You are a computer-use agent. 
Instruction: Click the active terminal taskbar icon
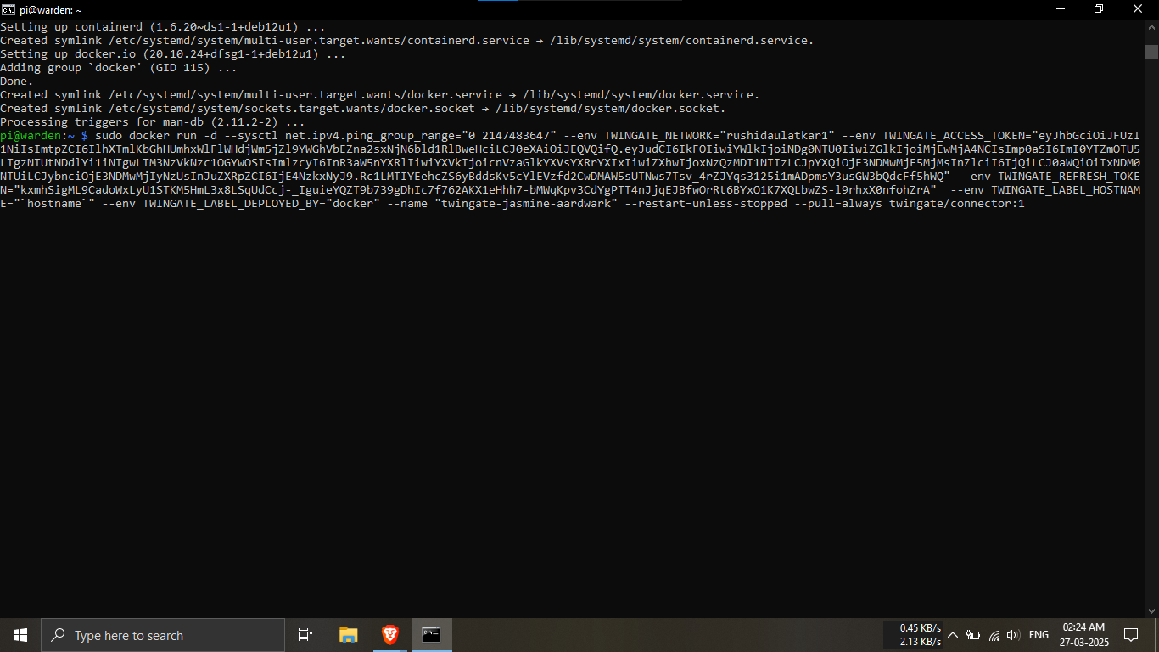click(x=431, y=635)
